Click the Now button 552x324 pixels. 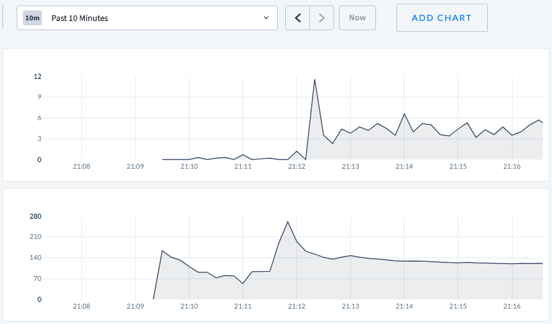[358, 18]
